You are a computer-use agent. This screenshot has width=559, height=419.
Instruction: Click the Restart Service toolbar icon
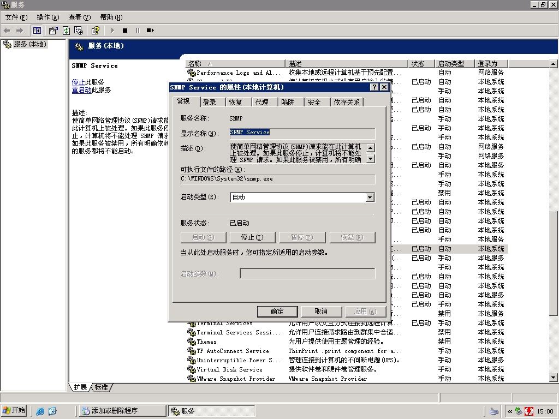click(x=150, y=31)
